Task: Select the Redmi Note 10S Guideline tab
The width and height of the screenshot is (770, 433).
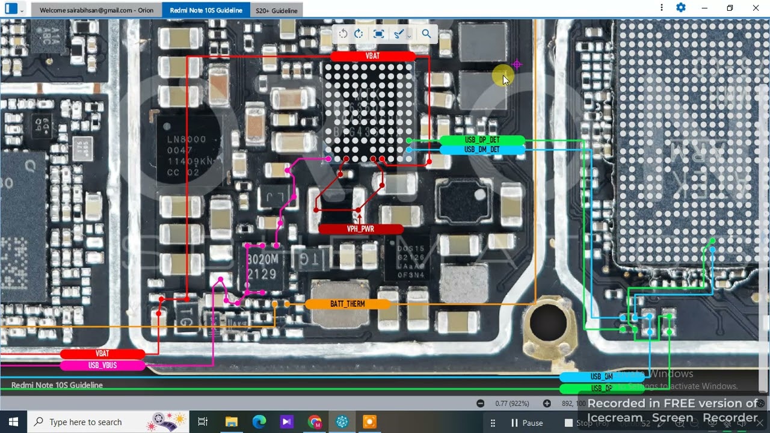Action: [x=206, y=10]
